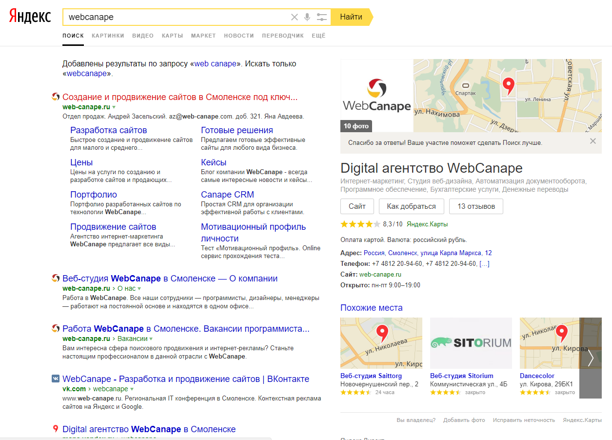
Task: Expand options arrow next to 'Вакансии'
Action: pyautogui.click(x=151, y=339)
